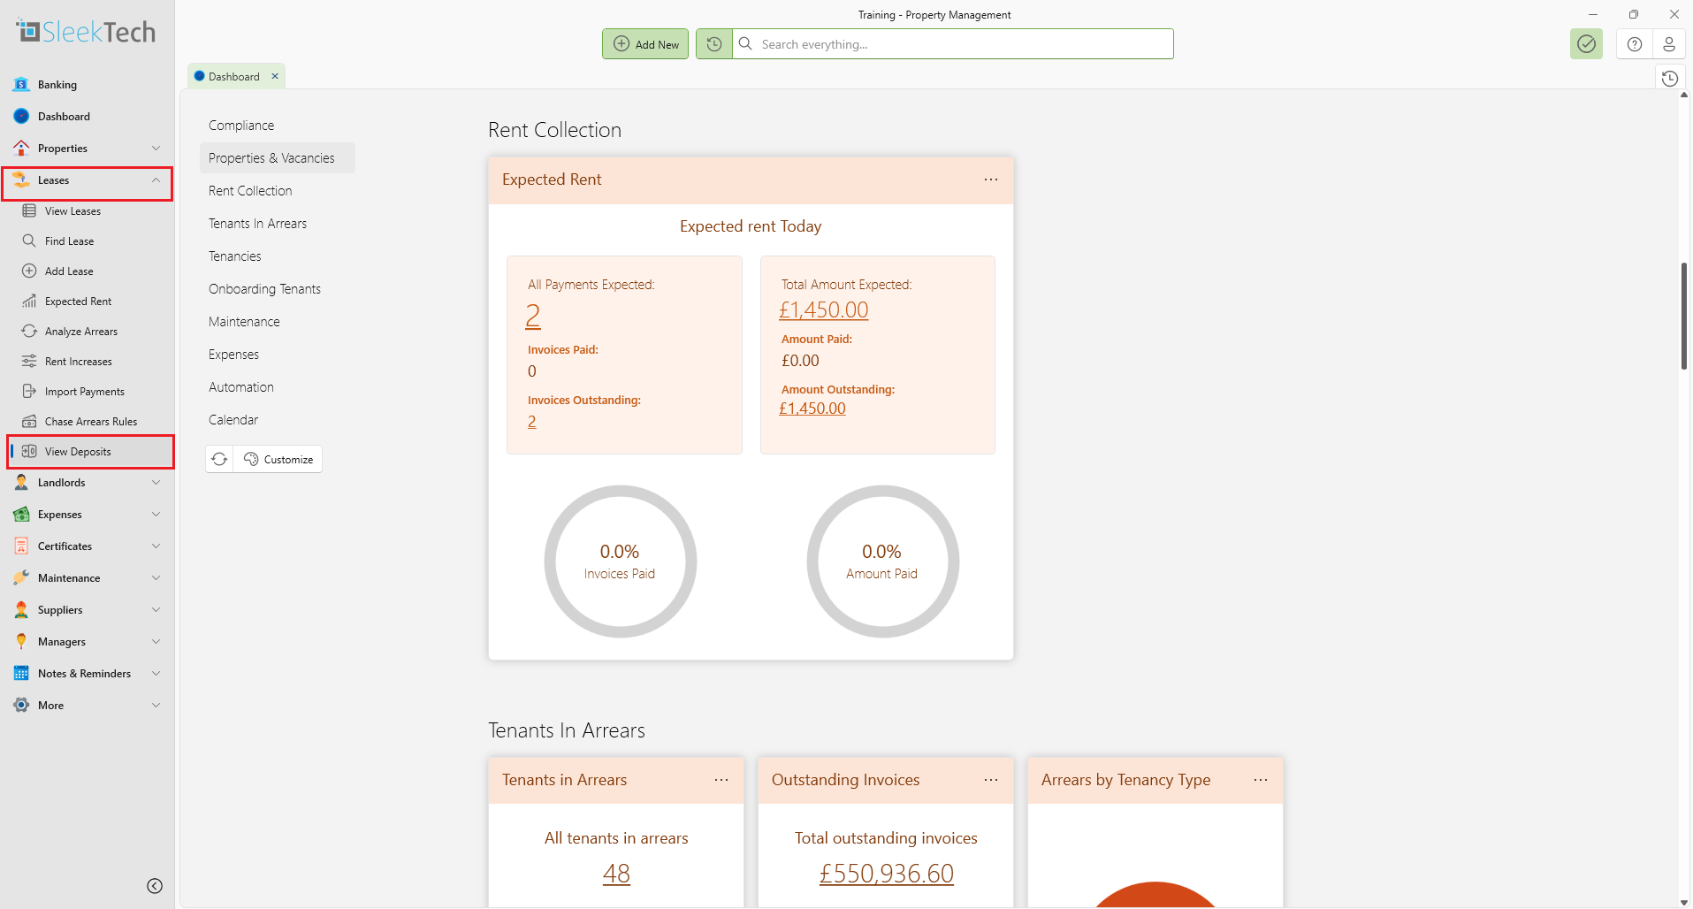
Task: Collapse the sidebar with the arrow icon
Action: point(155,886)
